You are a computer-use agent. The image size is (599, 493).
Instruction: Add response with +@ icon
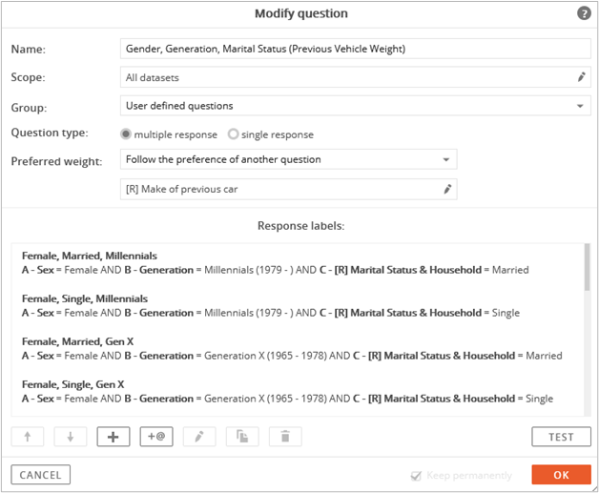156,437
